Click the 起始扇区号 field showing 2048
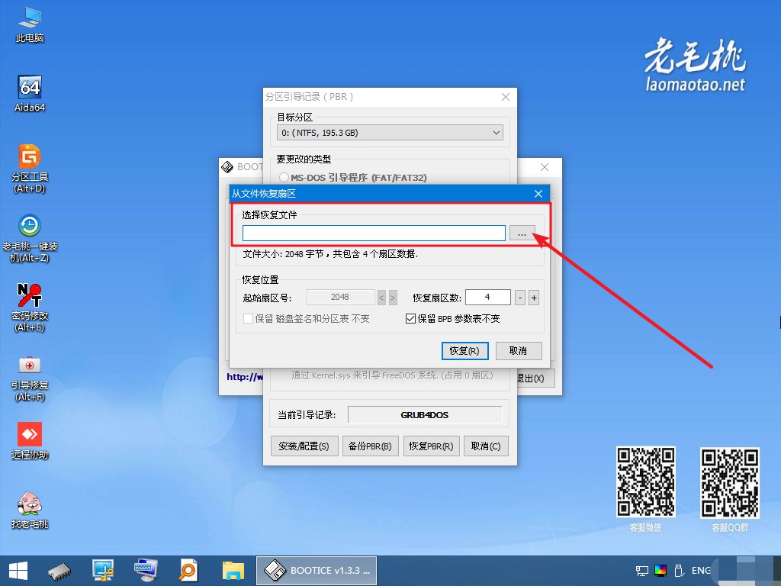781x586 pixels. [x=340, y=298]
